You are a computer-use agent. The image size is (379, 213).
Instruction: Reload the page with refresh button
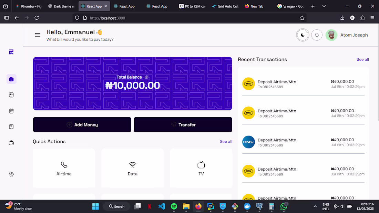click(x=37, y=18)
